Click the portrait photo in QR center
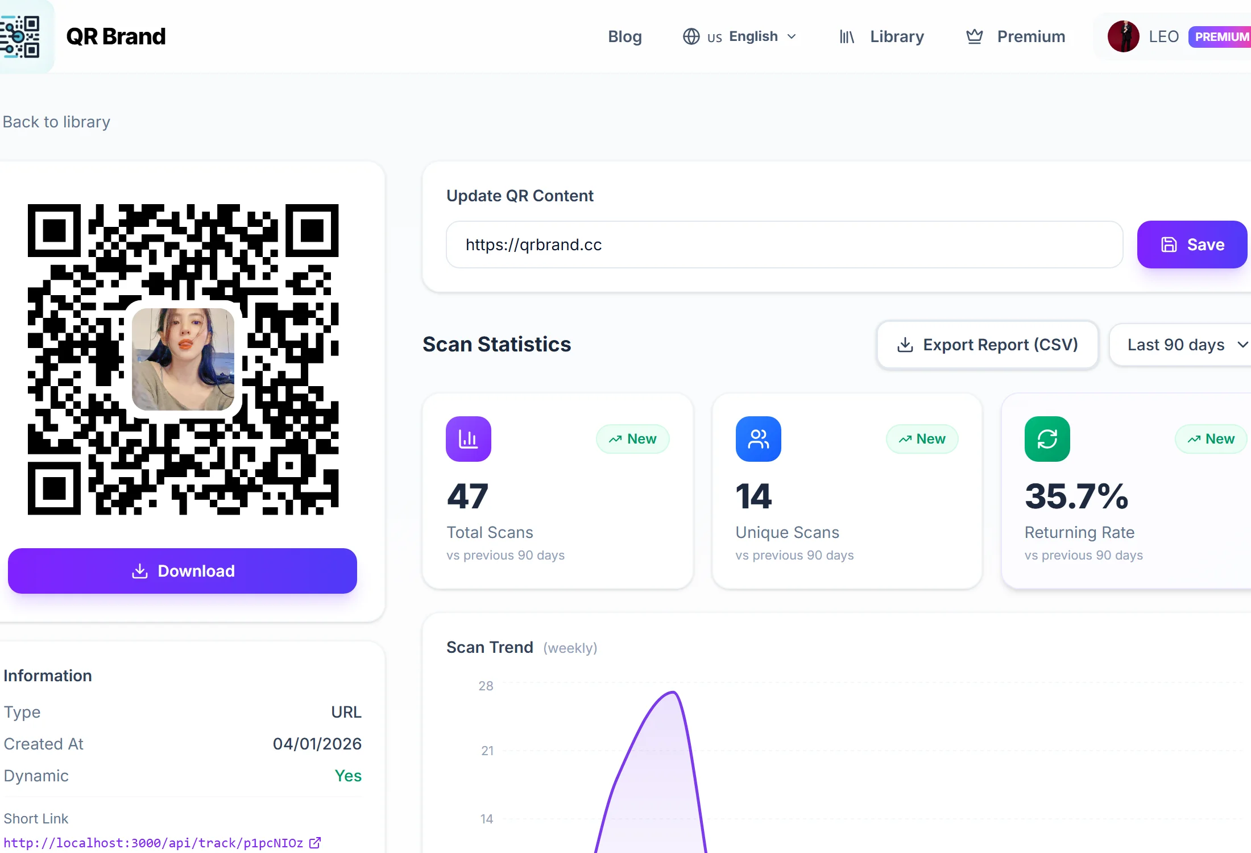 coord(183,359)
